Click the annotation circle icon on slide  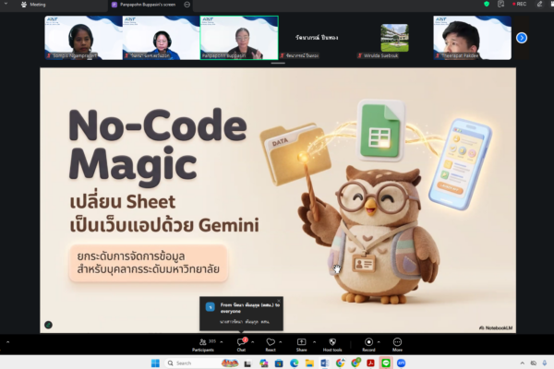point(48,325)
